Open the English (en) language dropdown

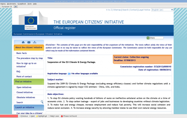(x=162, y=10)
